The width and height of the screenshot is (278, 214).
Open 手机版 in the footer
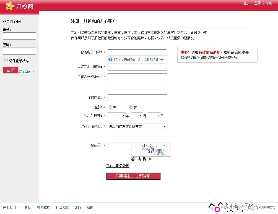(27, 207)
